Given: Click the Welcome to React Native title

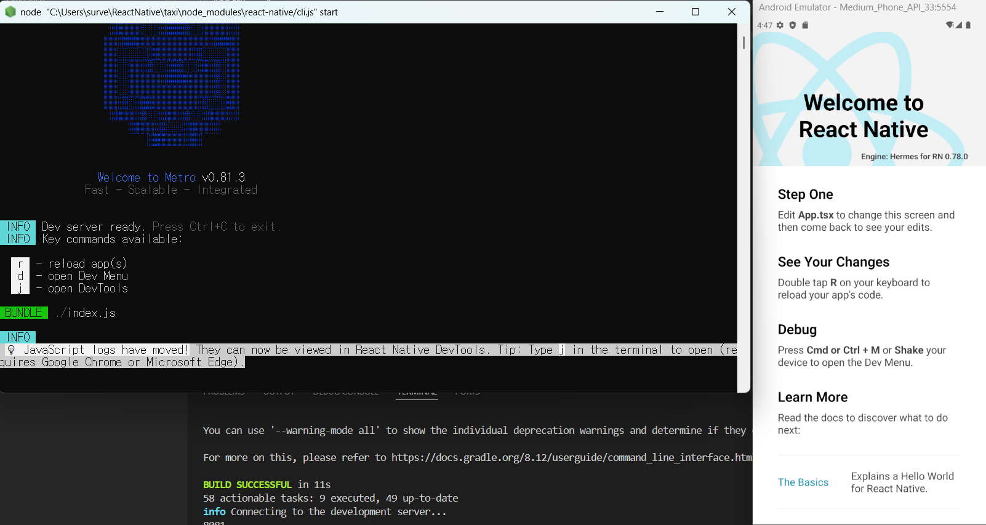Looking at the screenshot, I should pos(864,116).
